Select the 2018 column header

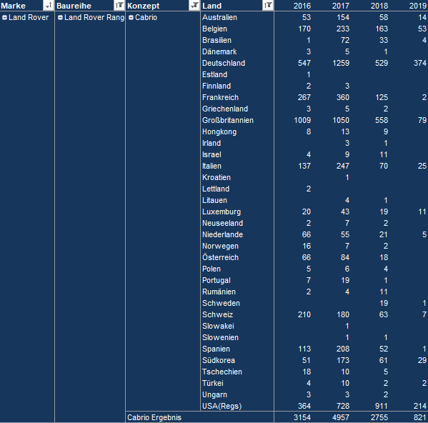tap(379, 6)
